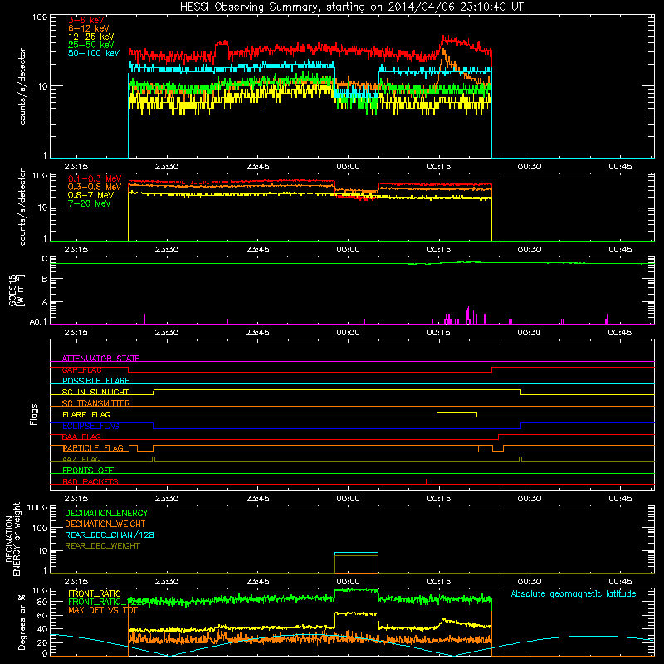Click the HESSI Observing Summary title text
Image resolution: width=664 pixels, height=664 pixels.
coord(351,7)
